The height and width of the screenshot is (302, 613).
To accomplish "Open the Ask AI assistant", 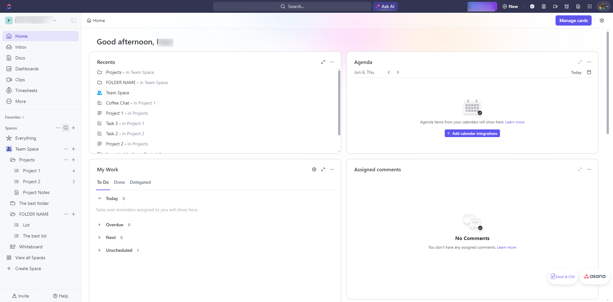I will click(385, 6).
